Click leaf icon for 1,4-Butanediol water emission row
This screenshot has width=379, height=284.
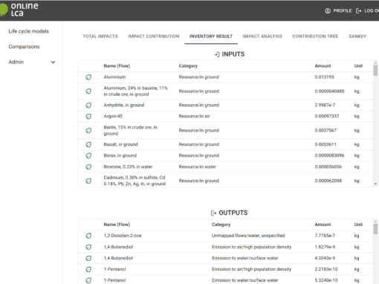tap(88, 258)
